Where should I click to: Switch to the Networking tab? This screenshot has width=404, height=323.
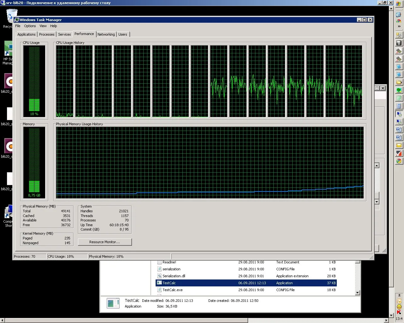click(x=106, y=34)
